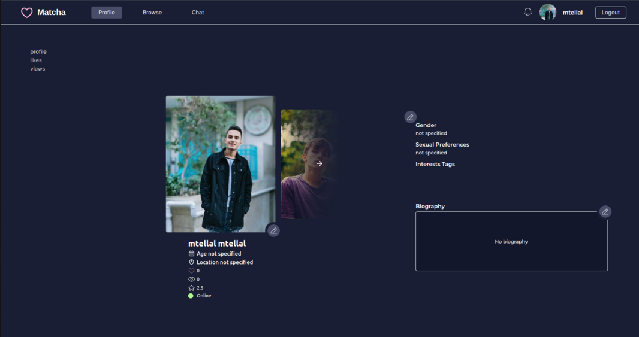639x337 pixels.
Task: Click the green Online status dot
Action: click(191, 296)
